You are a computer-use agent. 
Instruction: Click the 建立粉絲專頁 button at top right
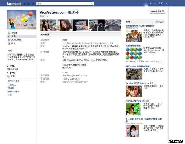pos(157,12)
